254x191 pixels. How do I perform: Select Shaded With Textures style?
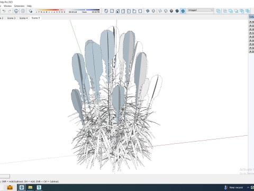coord(177,11)
